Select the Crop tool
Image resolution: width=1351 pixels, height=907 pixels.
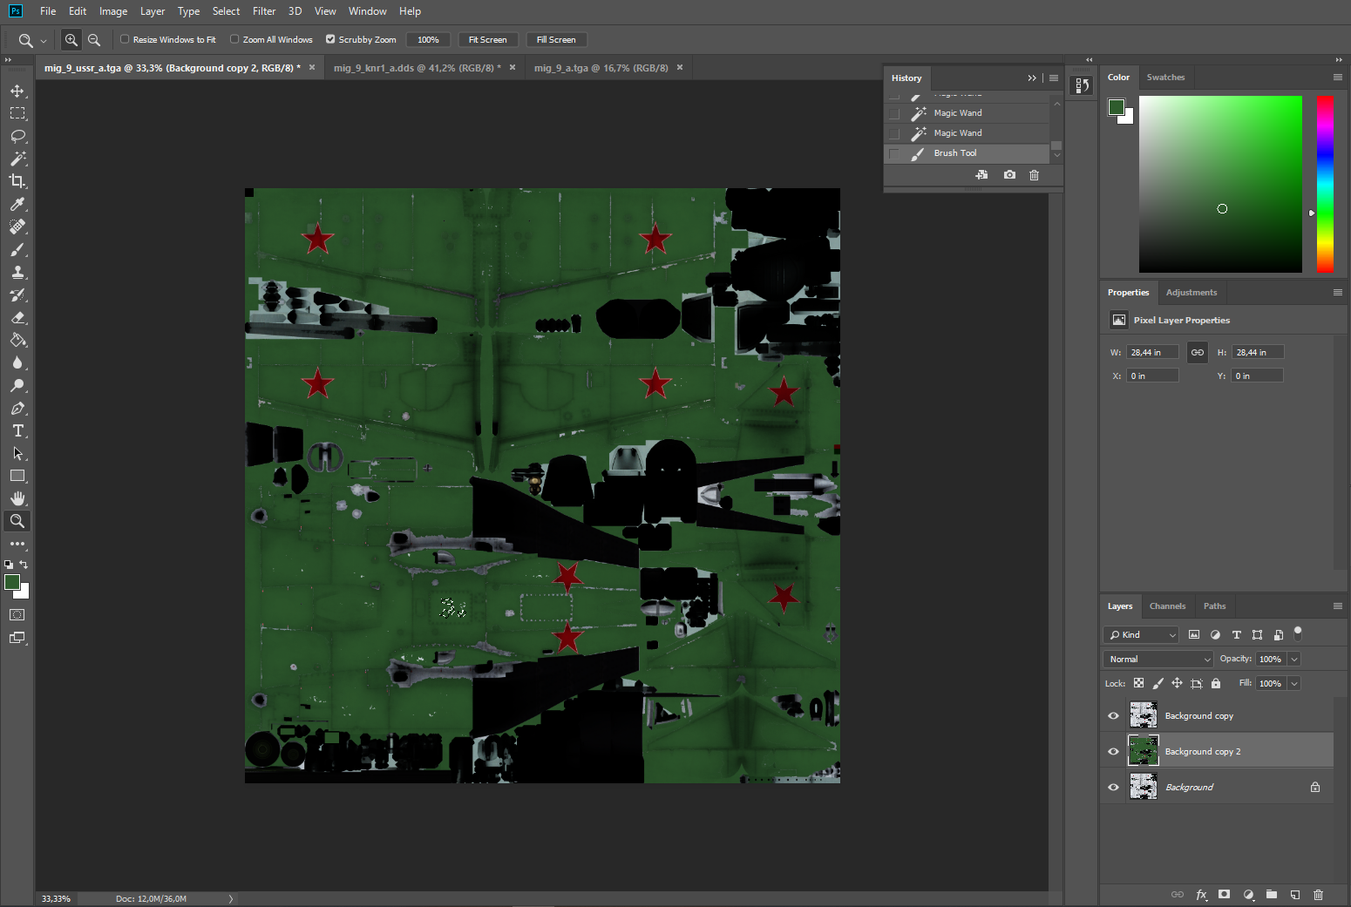[x=17, y=181]
